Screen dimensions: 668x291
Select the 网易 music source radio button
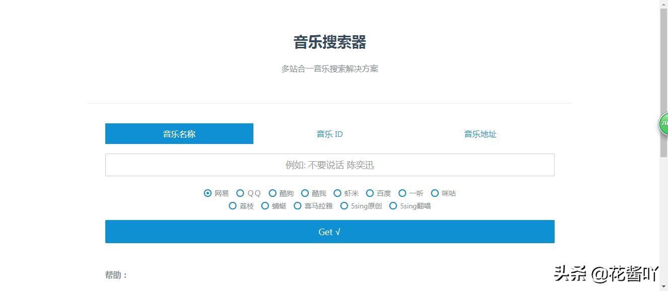pyautogui.click(x=208, y=193)
